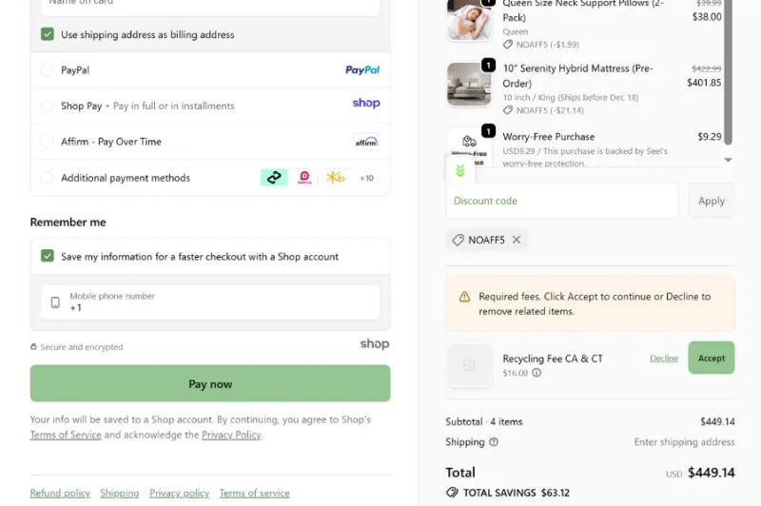Accept the Recycling Fee

pos(711,358)
